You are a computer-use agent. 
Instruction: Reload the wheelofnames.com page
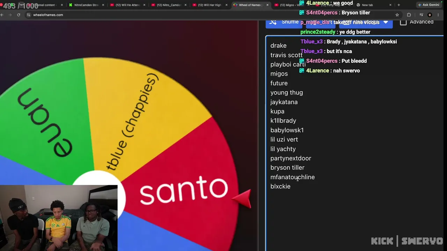19,15
